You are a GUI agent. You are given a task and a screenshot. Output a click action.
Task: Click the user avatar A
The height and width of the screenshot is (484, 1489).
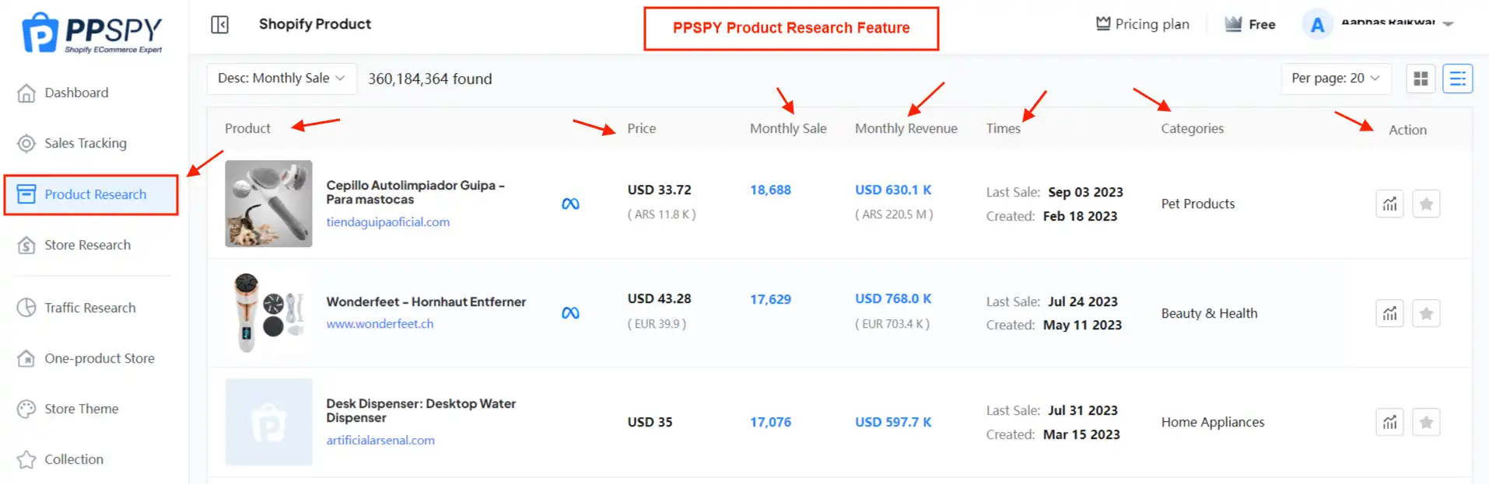(x=1317, y=25)
